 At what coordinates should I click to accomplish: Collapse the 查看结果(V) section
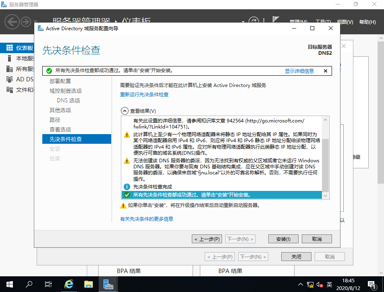click(125, 111)
